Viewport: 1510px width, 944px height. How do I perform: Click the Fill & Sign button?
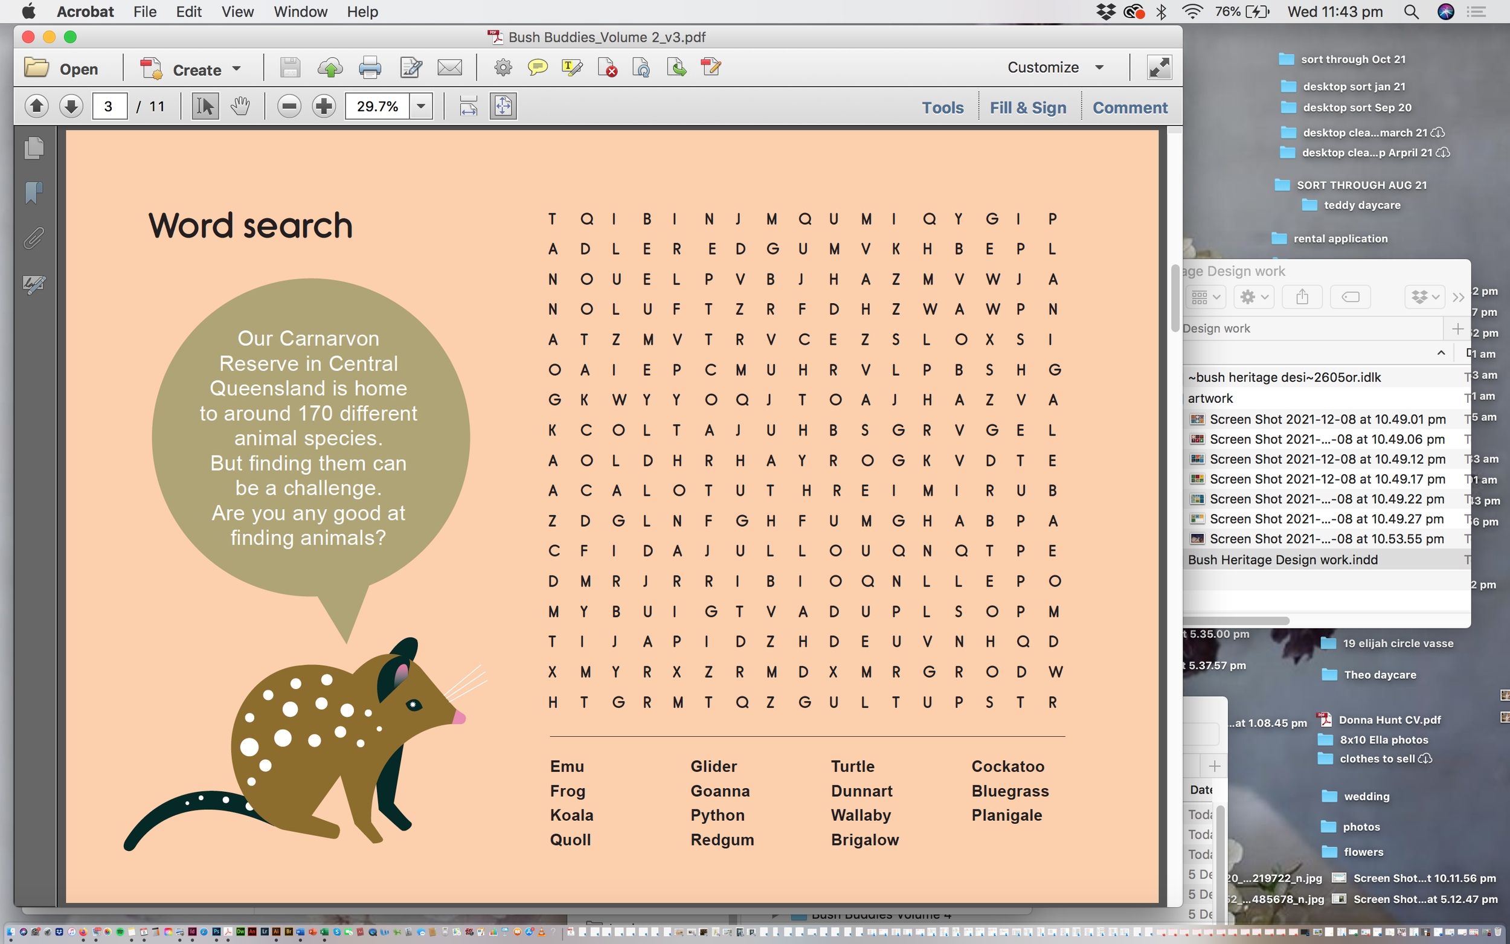click(x=1028, y=108)
